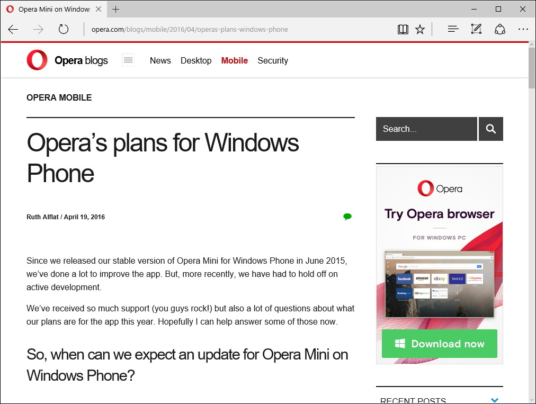
Task: Maximize the Edge browser window
Action: click(498, 9)
